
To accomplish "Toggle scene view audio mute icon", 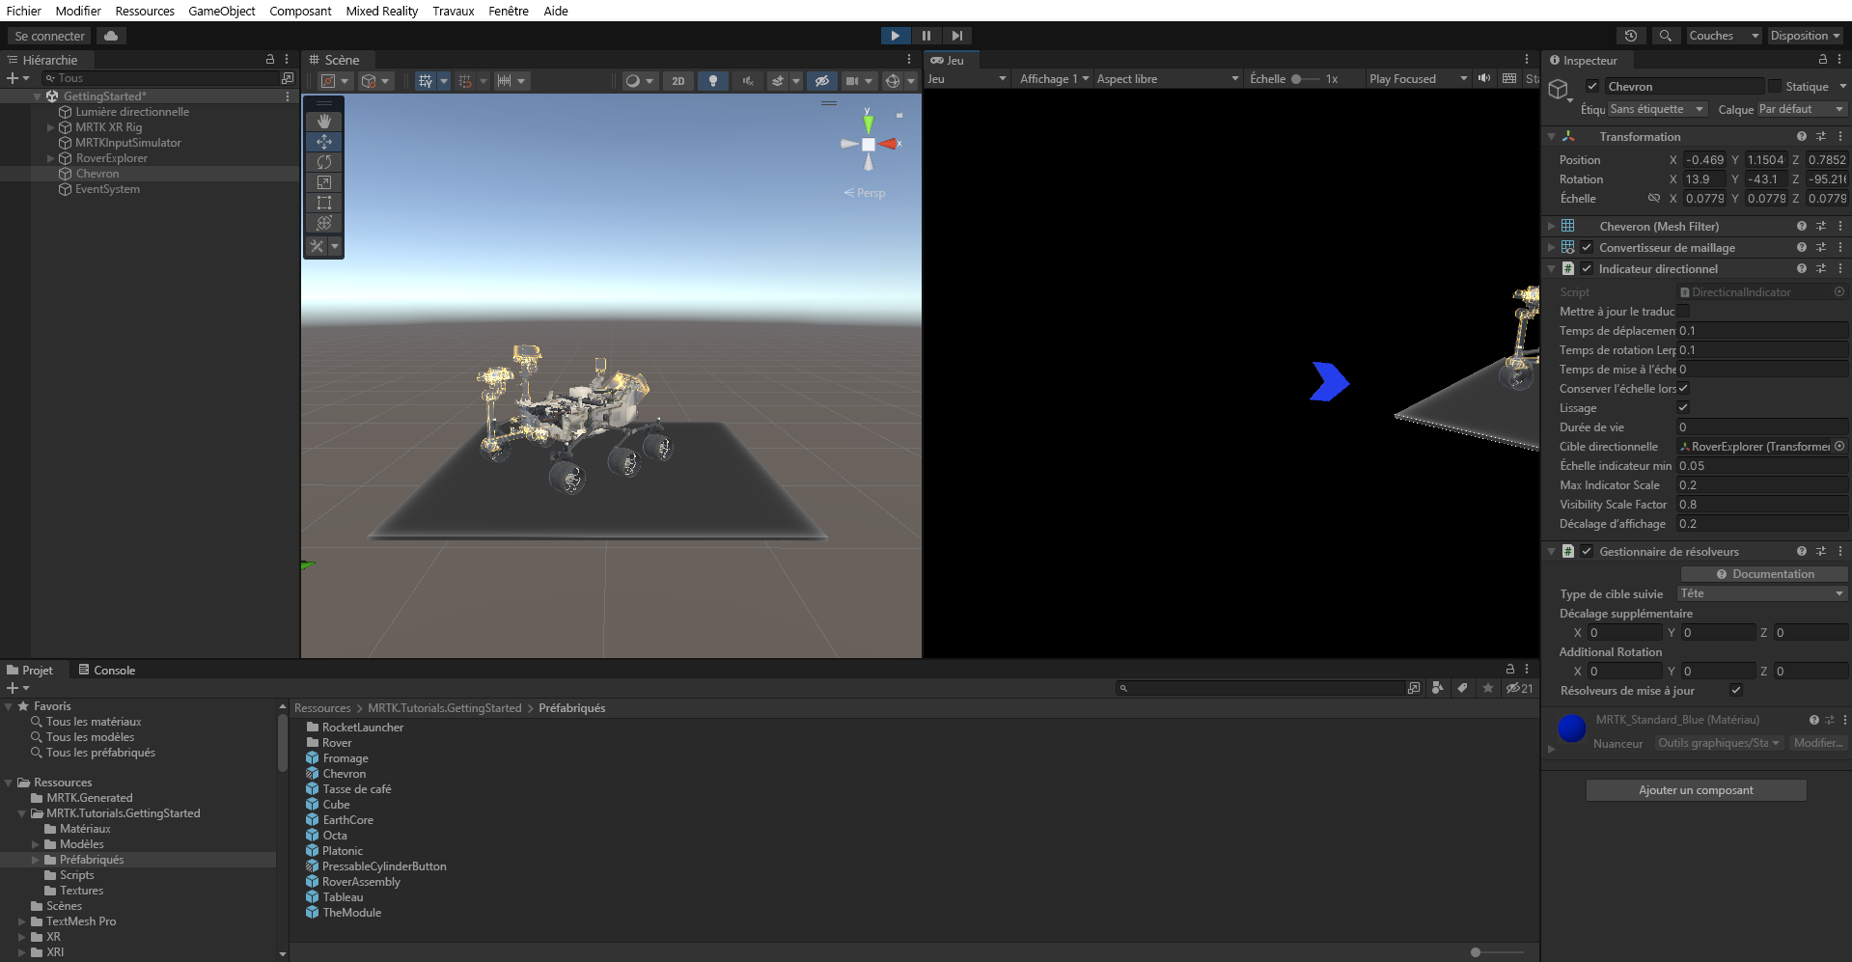I will tap(748, 81).
